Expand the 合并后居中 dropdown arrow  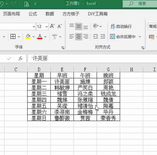pyautogui.click(x=140, y=37)
